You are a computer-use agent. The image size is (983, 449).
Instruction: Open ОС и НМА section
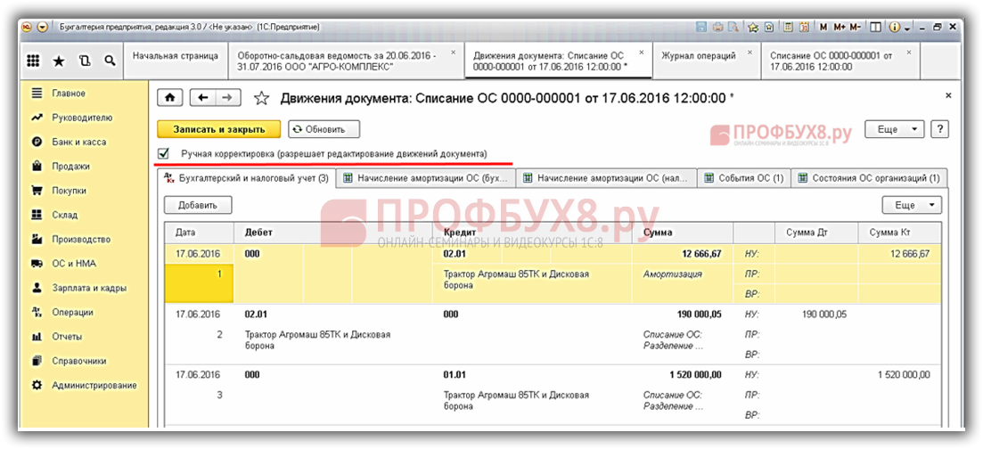click(74, 264)
